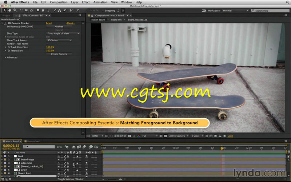The width and height of the screenshot is (291, 182).
Task: Toggle visibility of the Look layer
Action: click(x=87, y=156)
